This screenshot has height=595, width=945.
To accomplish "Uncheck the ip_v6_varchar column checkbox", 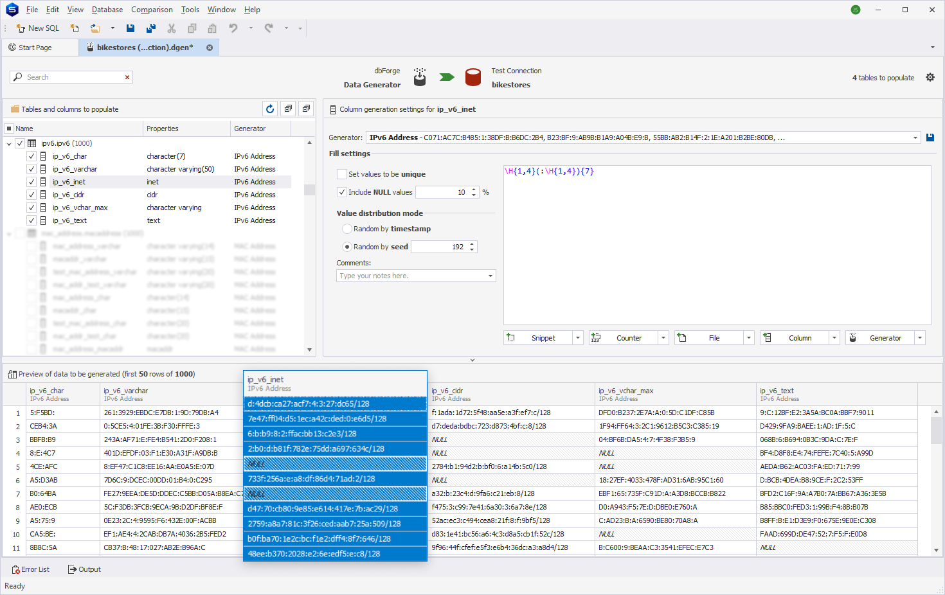I will (x=32, y=169).
